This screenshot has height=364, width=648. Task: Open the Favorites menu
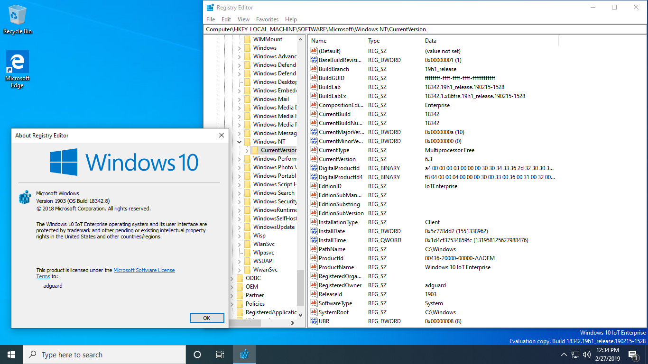click(x=267, y=19)
